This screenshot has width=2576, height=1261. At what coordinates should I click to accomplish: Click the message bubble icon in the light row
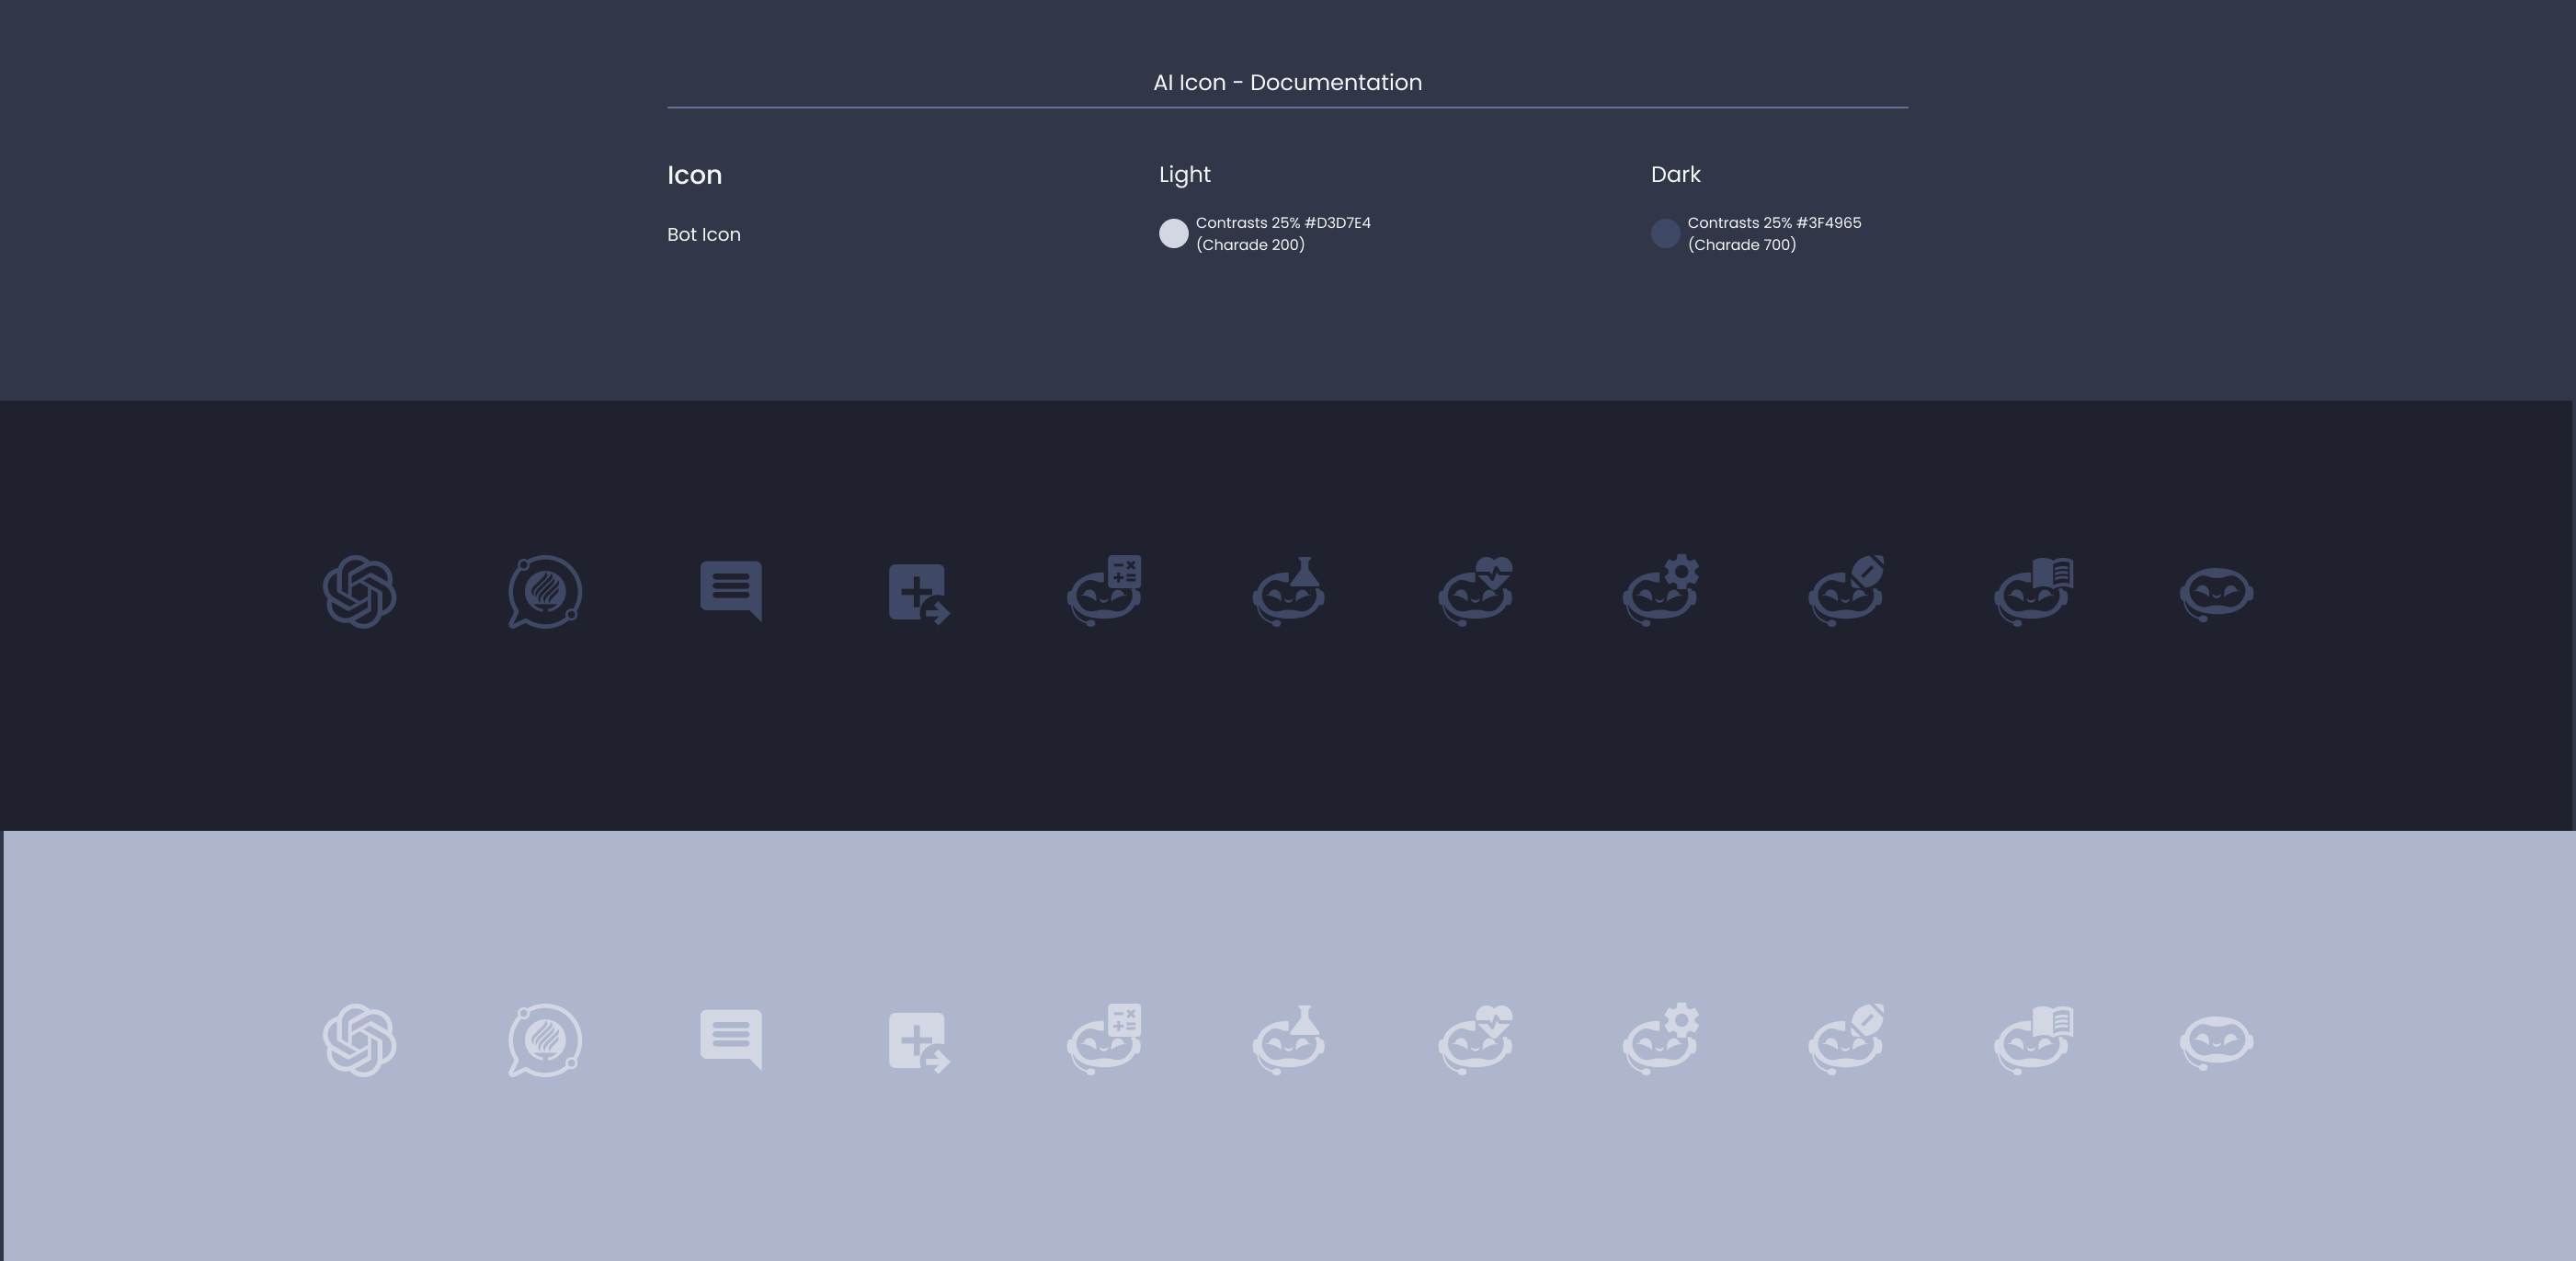[731, 1039]
